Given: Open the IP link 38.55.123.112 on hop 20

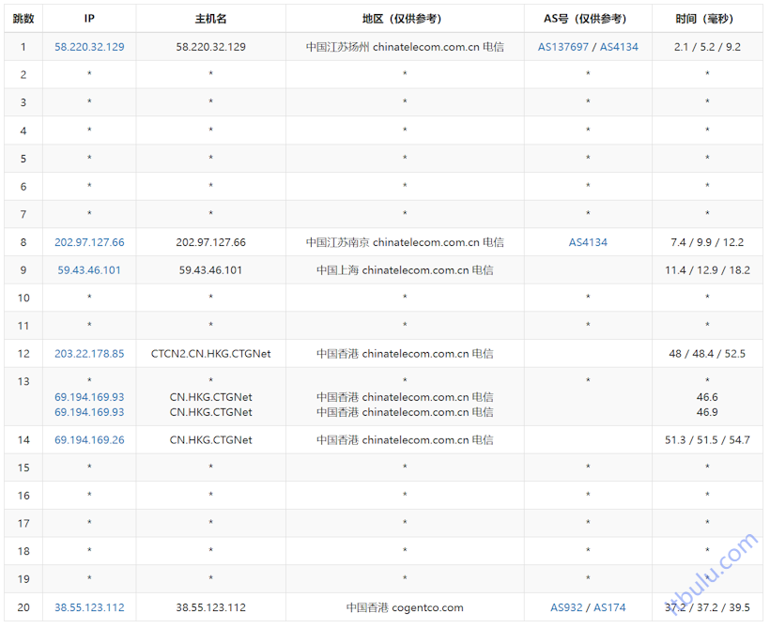Looking at the screenshot, I should [x=88, y=607].
